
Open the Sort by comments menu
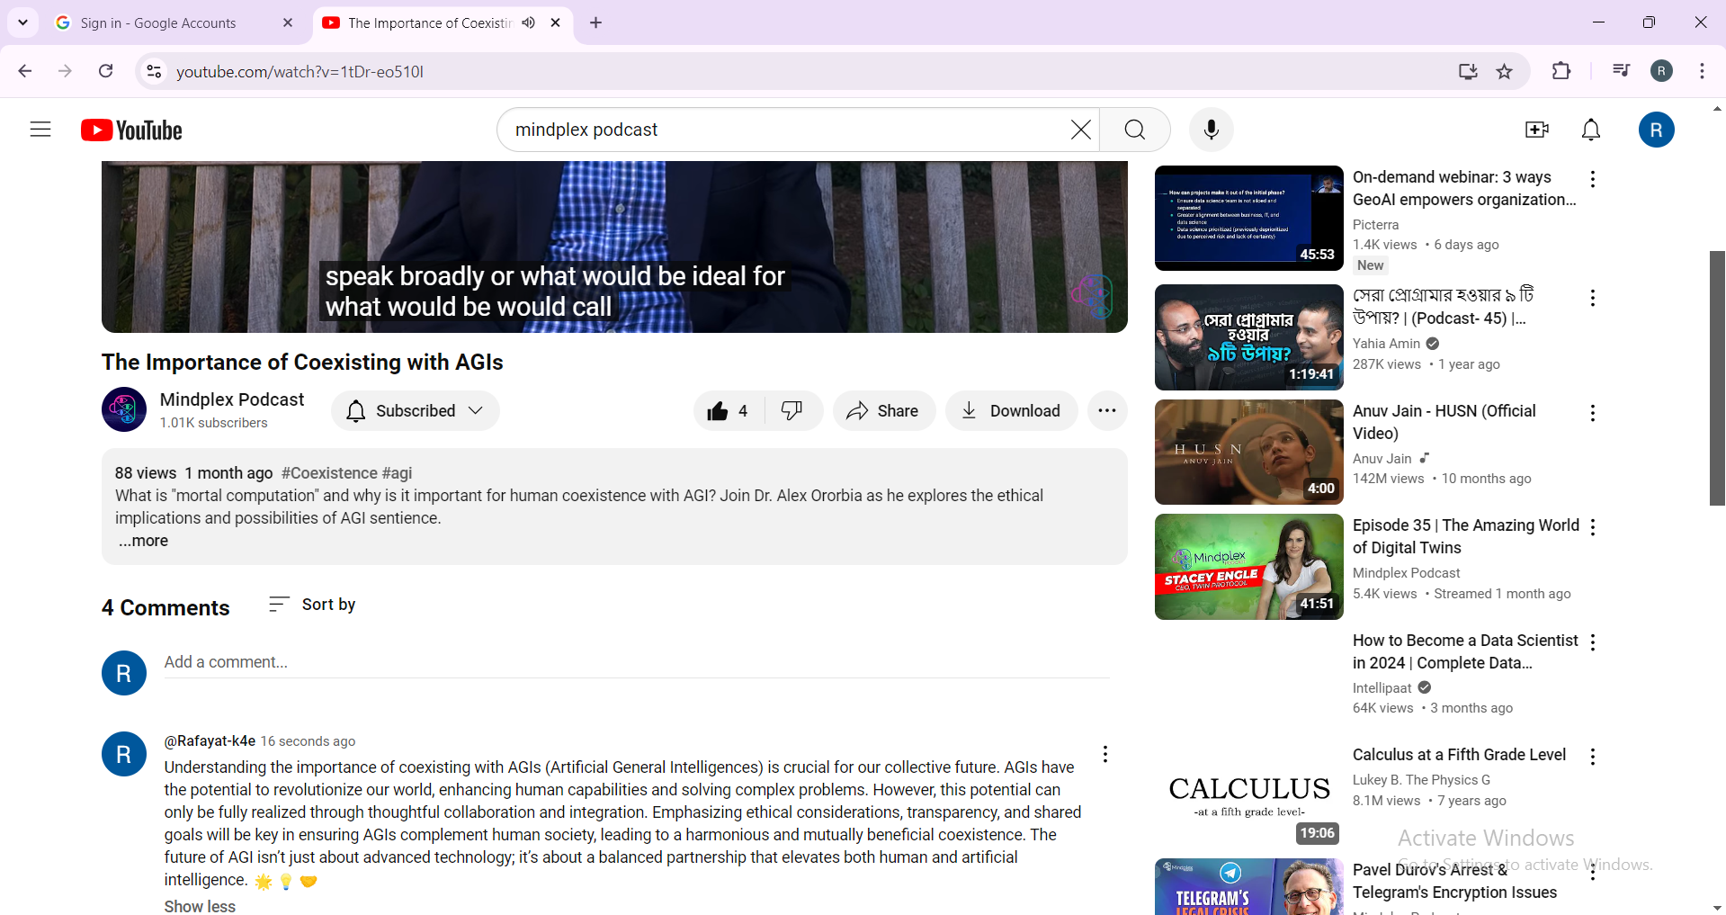tap(312, 605)
